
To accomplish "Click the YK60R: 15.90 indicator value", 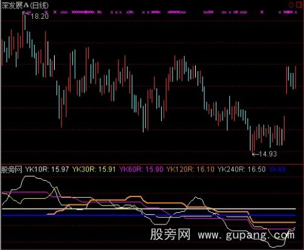I will (x=141, y=169).
